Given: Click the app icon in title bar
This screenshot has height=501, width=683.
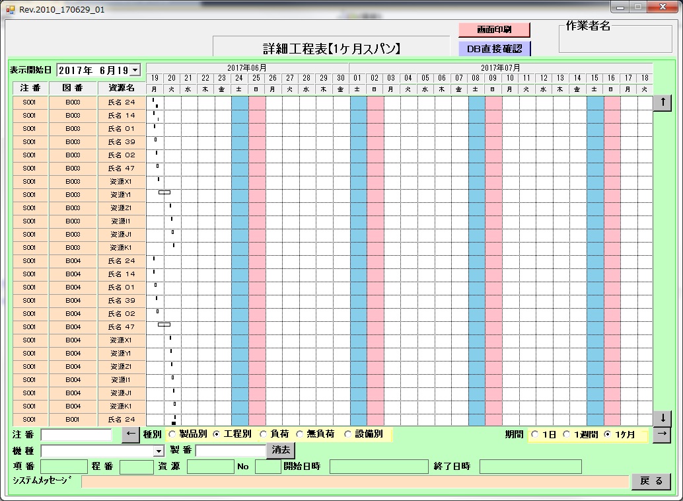Looking at the screenshot, I should 10,9.
